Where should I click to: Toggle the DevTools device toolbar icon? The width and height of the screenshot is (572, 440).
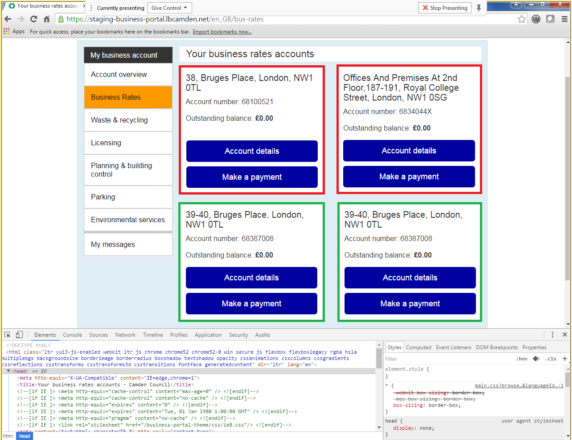(x=19, y=334)
